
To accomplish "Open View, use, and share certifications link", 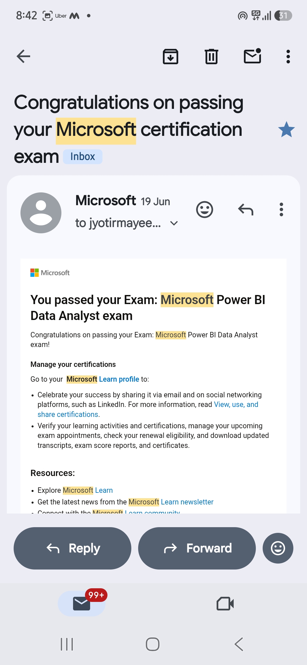I will click(x=148, y=409).
